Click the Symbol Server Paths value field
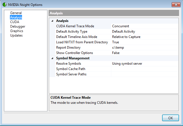The width and height of the screenshot is (183, 126). click(x=144, y=74)
